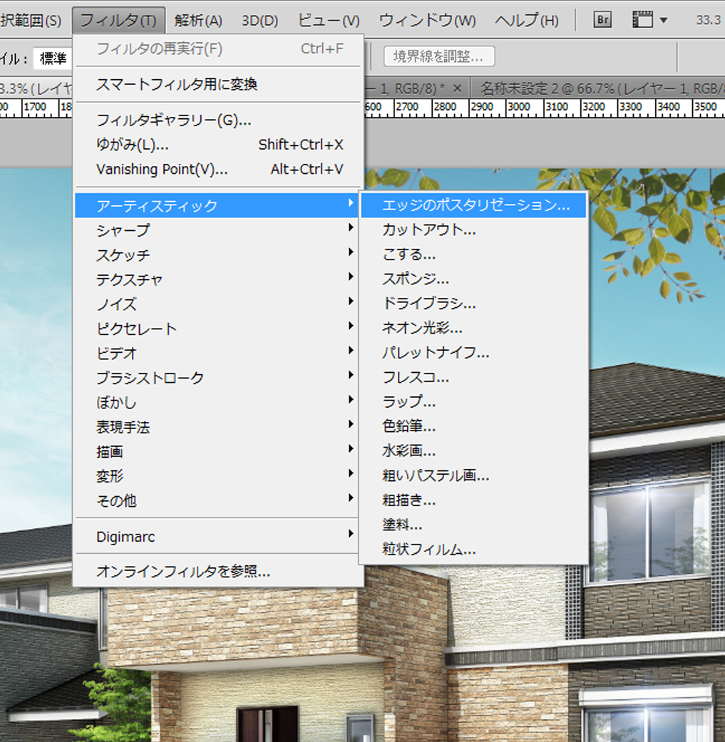Open the dropdown arrow next to the film-frame icon
Screen dimensions: 725x742
click(x=664, y=20)
